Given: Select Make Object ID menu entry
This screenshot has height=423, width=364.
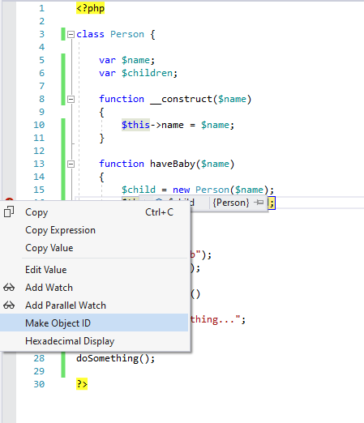Looking at the screenshot, I should [94, 323].
